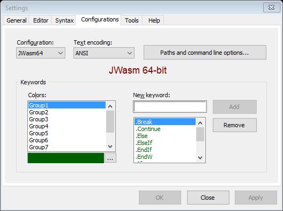Switch to the Help tab
The width and height of the screenshot is (283, 211).
pyautogui.click(x=154, y=20)
